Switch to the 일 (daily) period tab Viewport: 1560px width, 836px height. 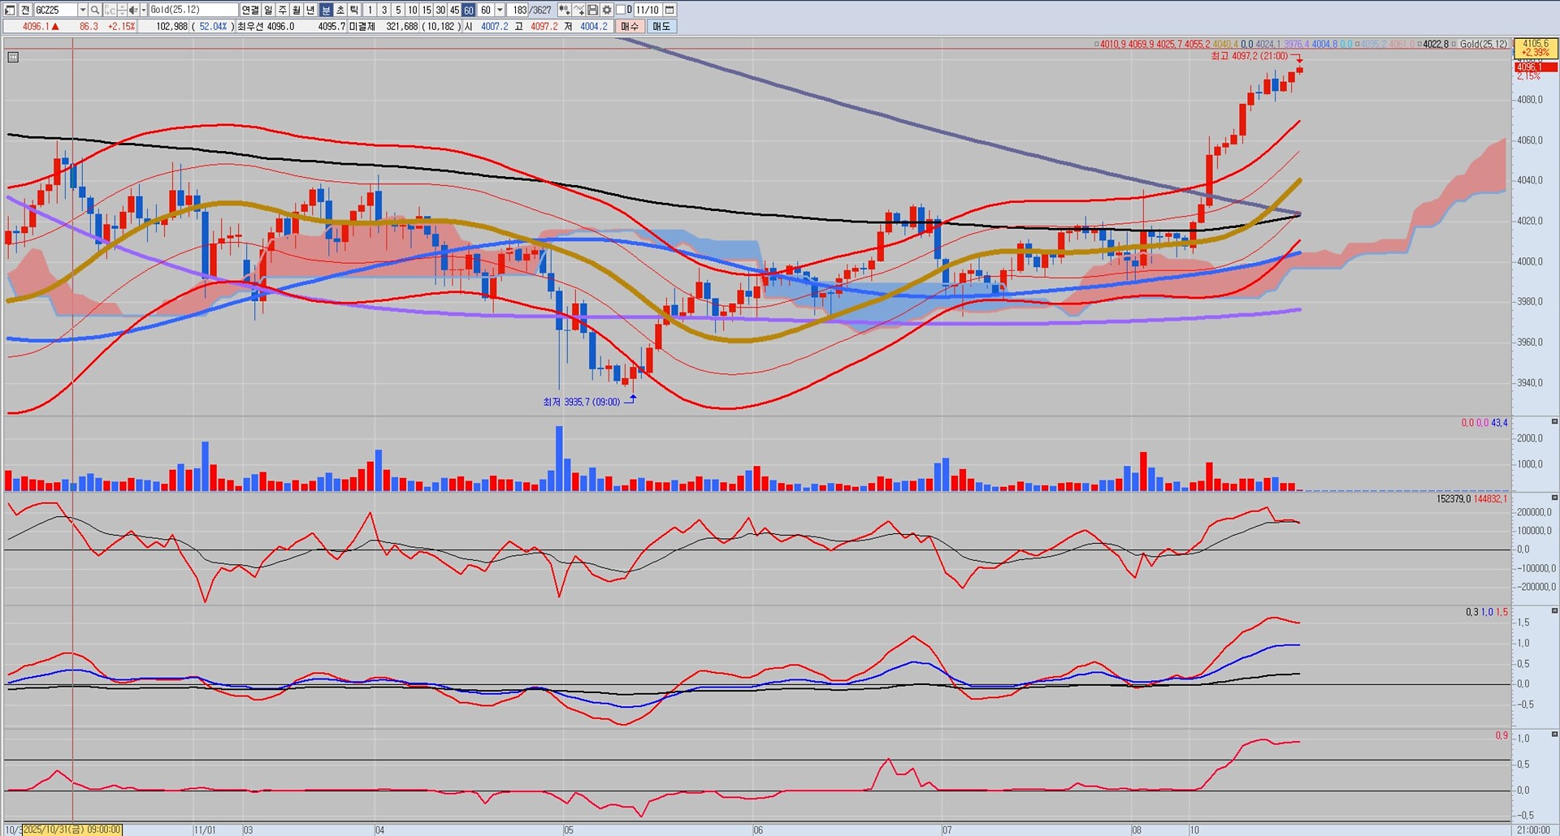(268, 10)
